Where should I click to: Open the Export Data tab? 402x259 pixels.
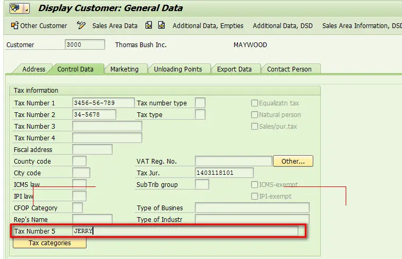234,69
